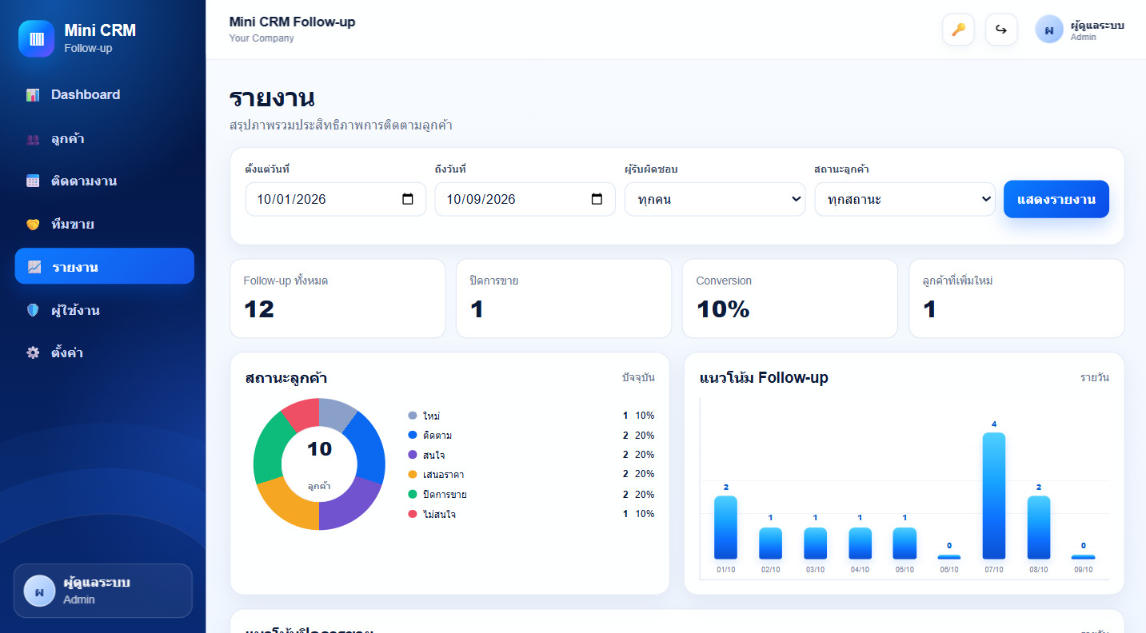The height and width of the screenshot is (633, 1146).
Task: Click the ใหม่ legend color dot
Action: coord(413,416)
